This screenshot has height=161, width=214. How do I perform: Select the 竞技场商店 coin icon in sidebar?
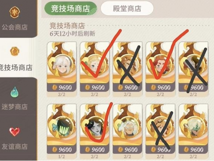[15, 51]
